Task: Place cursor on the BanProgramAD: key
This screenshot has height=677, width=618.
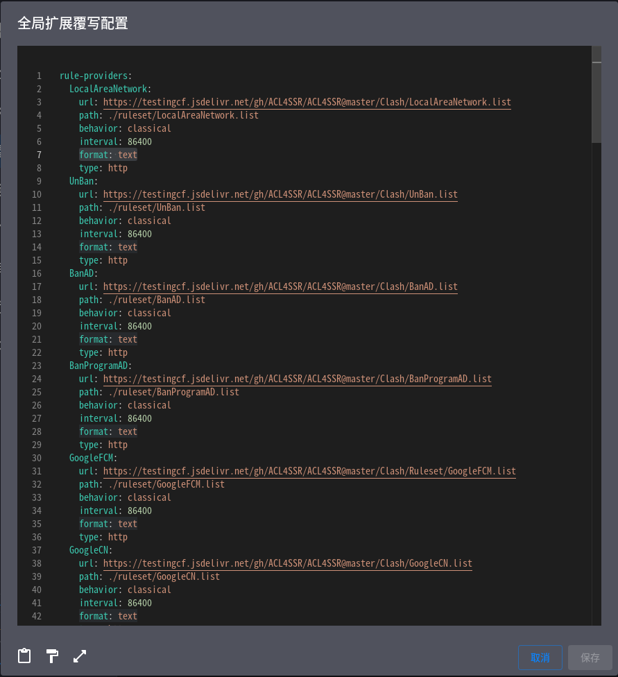Action: click(101, 366)
